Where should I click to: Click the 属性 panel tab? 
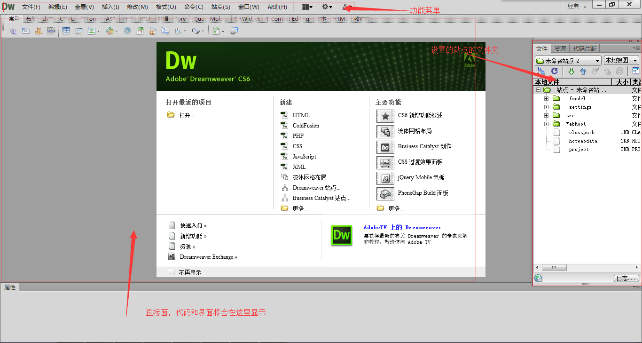[10, 287]
